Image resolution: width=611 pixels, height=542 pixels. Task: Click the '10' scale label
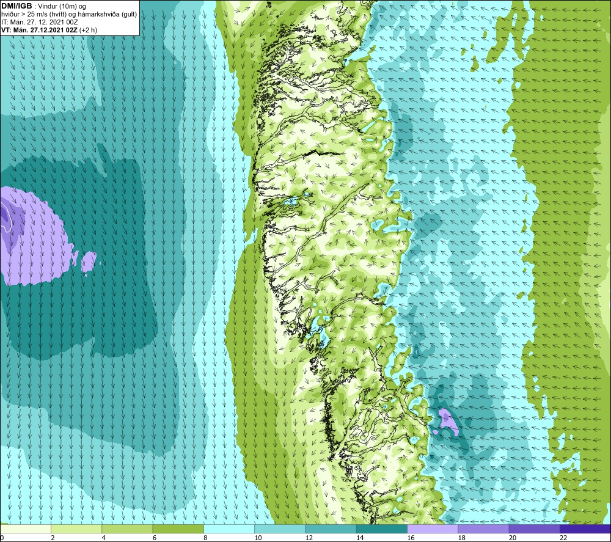pyautogui.click(x=258, y=538)
